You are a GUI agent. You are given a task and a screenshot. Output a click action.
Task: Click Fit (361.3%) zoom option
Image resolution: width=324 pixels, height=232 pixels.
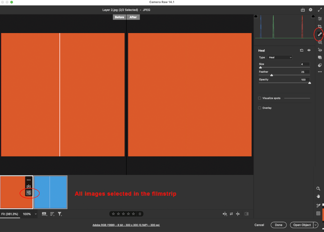coord(10,214)
